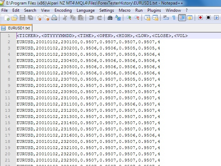Open the Plugins menu

(x=154, y=10)
